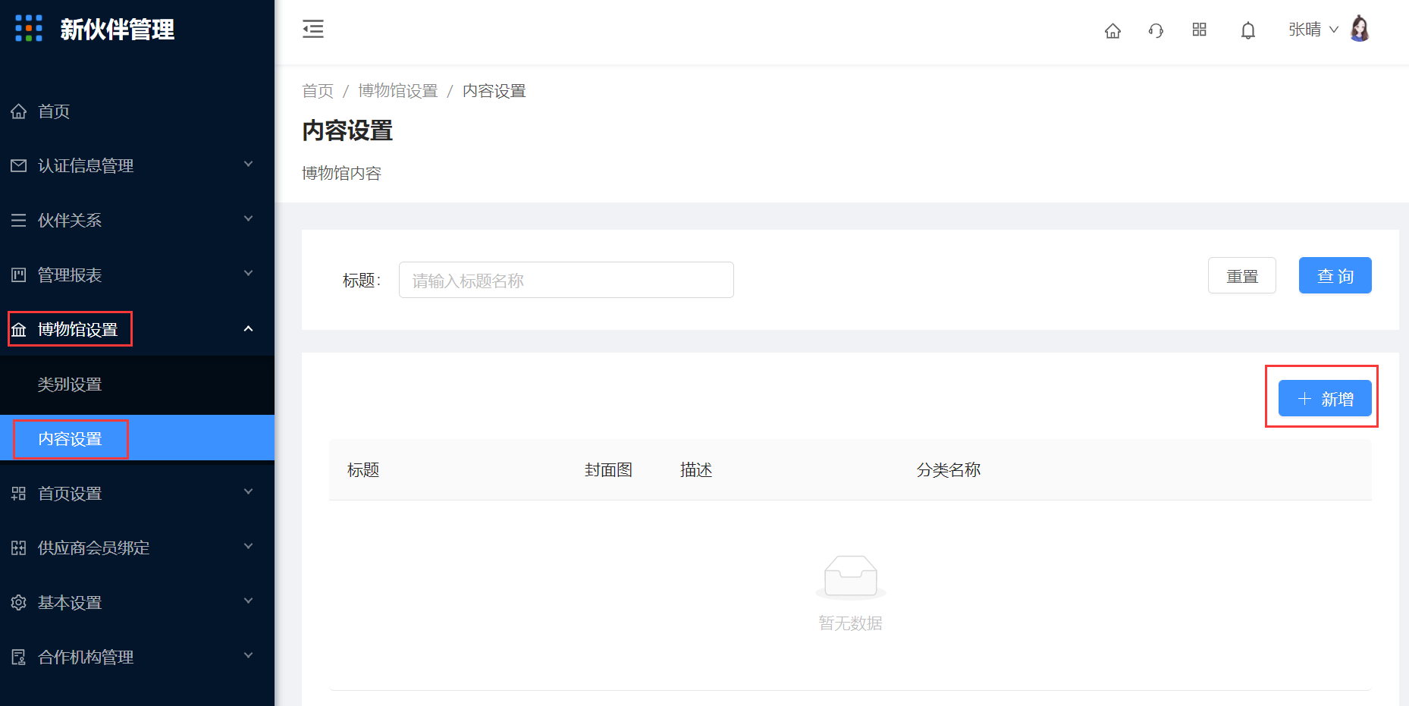Click the 查询 search button

1335,275
